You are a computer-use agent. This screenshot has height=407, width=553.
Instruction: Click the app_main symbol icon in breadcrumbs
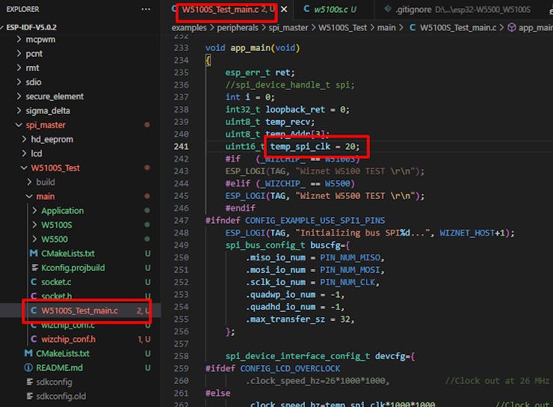(x=512, y=27)
